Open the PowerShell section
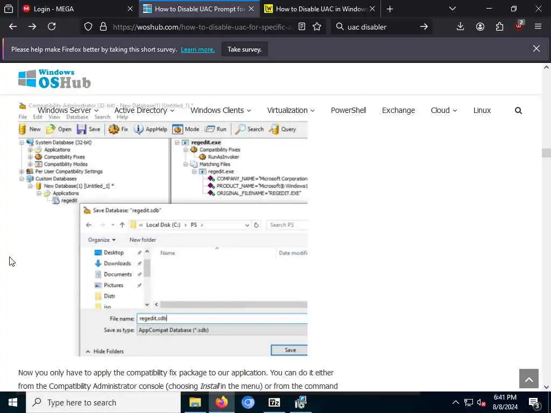Image resolution: width=551 pixels, height=413 pixels. pyautogui.click(x=348, y=110)
